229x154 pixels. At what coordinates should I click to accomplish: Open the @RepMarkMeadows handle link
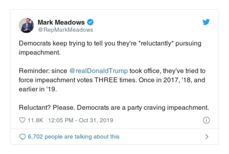(65, 29)
